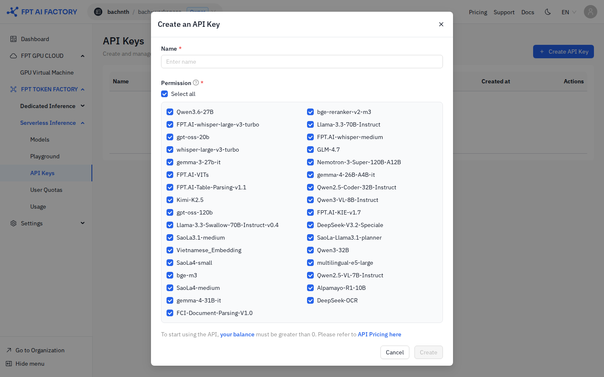Viewport: 604px width, 377px height.
Task: Open the workspace switcher dropdown arrow
Action: click(x=213, y=12)
